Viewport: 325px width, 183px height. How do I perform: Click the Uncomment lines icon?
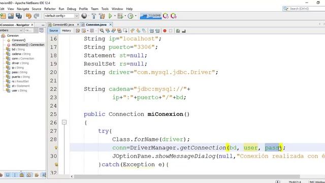coord(184,31)
